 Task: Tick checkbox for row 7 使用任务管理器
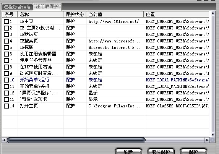tap(6, 60)
